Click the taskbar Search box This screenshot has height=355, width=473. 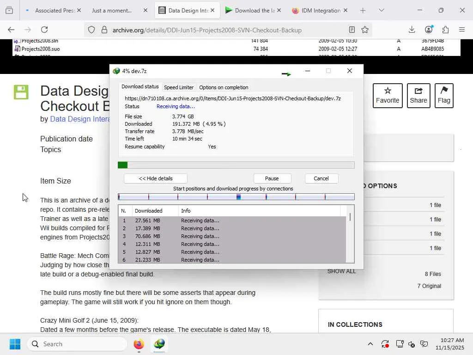click(77, 344)
